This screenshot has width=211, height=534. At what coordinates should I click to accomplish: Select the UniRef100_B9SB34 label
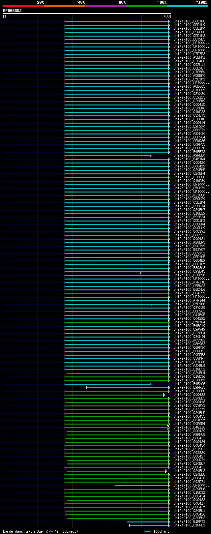click(x=189, y=217)
